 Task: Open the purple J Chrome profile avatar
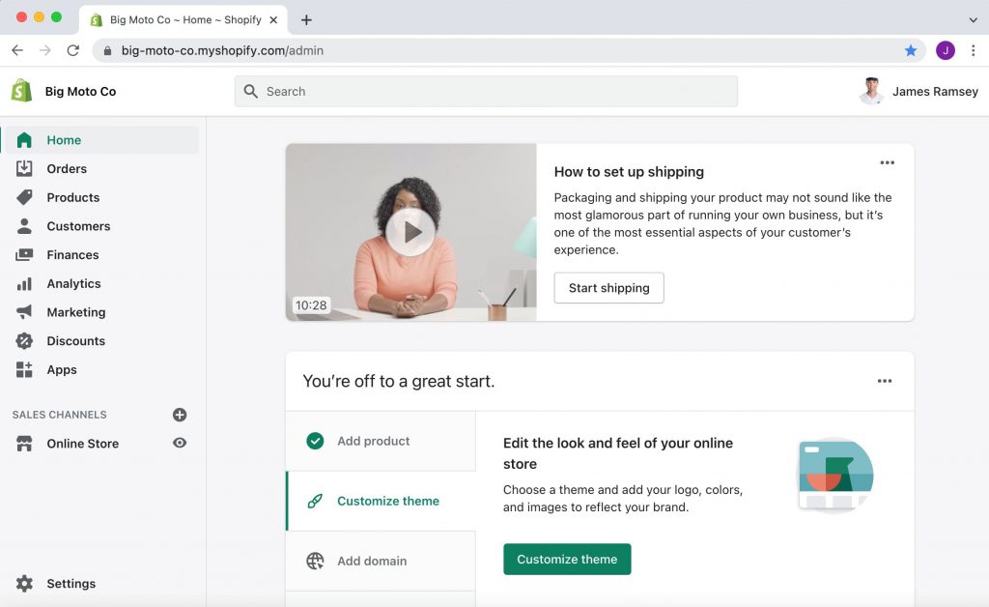click(x=946, y=50)
